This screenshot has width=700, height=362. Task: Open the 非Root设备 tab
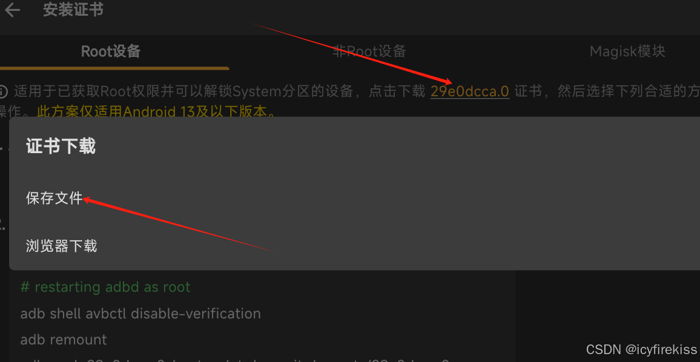pyautogui.click(x=369, y=51)
